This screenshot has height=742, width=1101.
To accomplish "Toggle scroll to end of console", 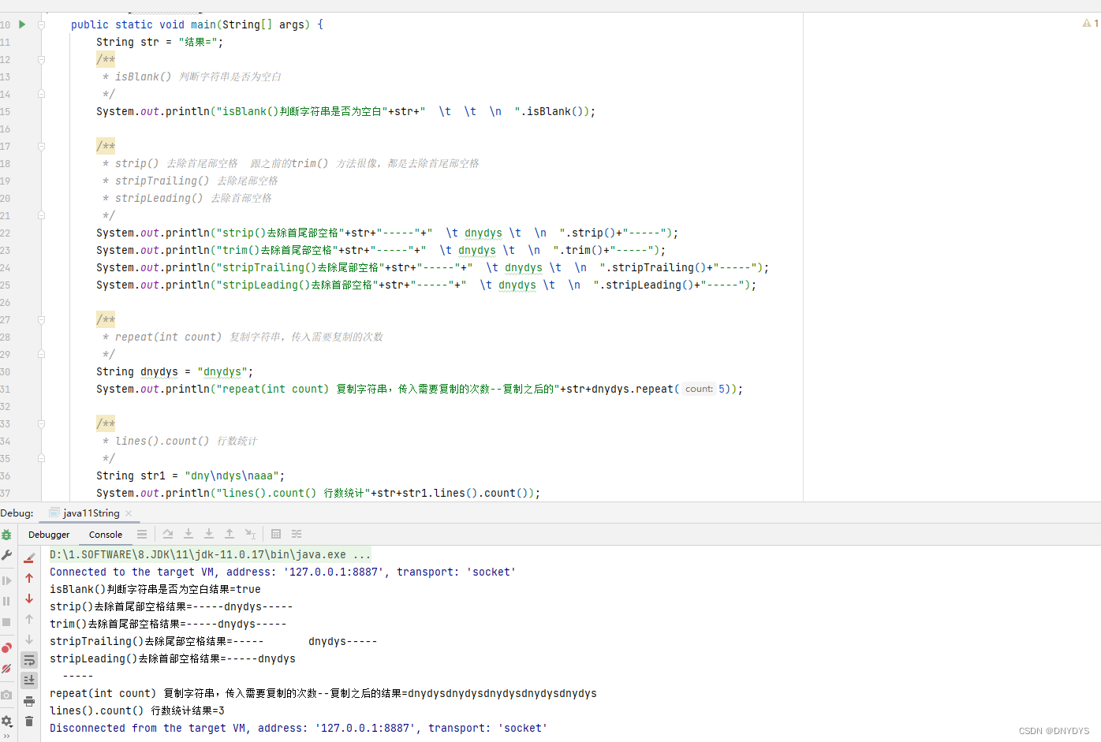I will coord(29,680).
